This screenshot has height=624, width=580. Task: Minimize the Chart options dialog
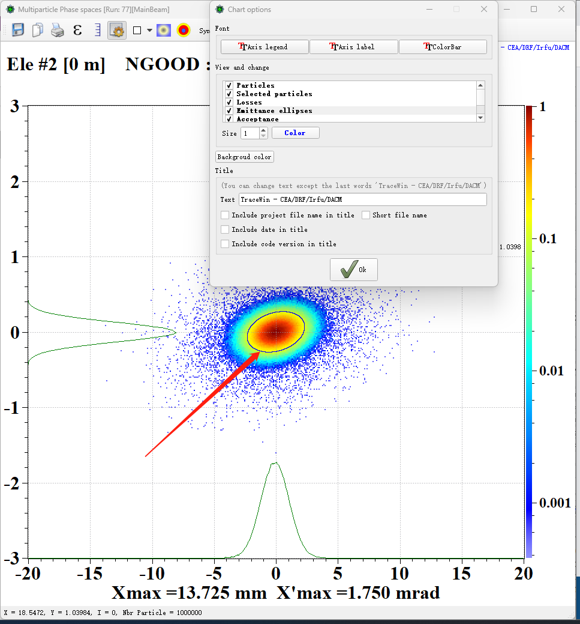[x=429, y=9]
